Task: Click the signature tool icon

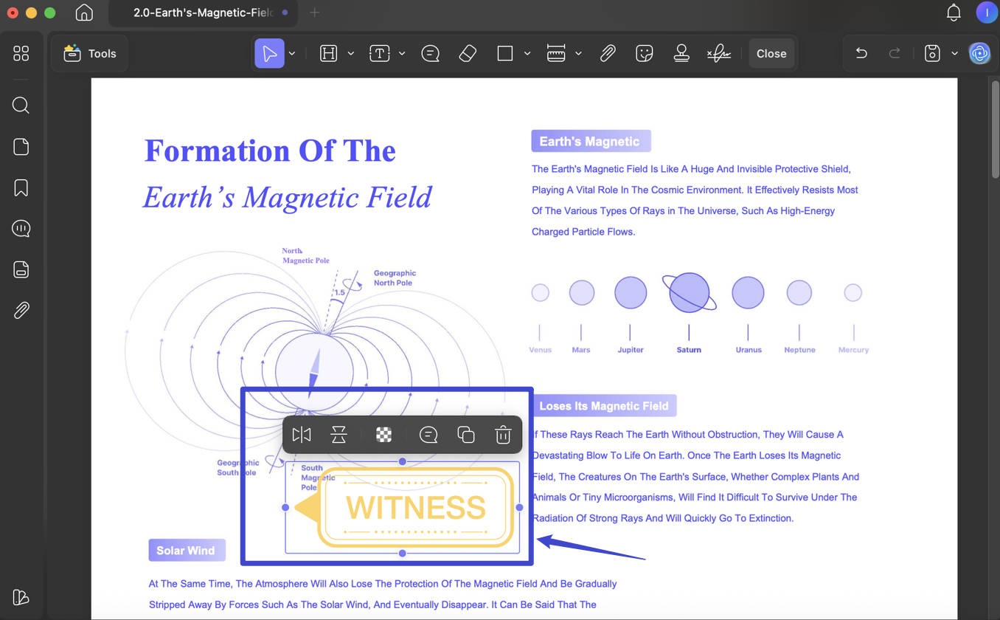Action: 718,53
